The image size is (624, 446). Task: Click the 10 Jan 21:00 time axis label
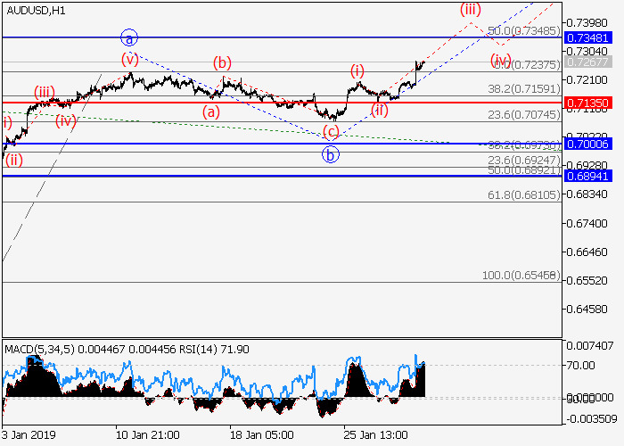pyautogui.click(x=145, y=434)
